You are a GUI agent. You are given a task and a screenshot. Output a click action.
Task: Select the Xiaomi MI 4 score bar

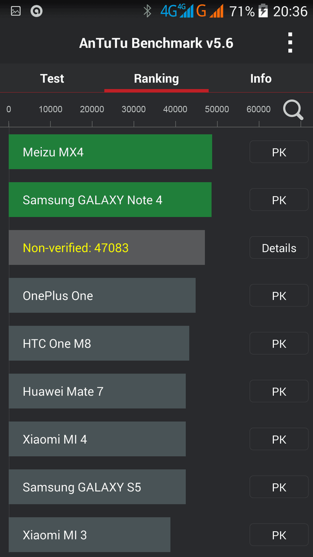click(97, 439)
